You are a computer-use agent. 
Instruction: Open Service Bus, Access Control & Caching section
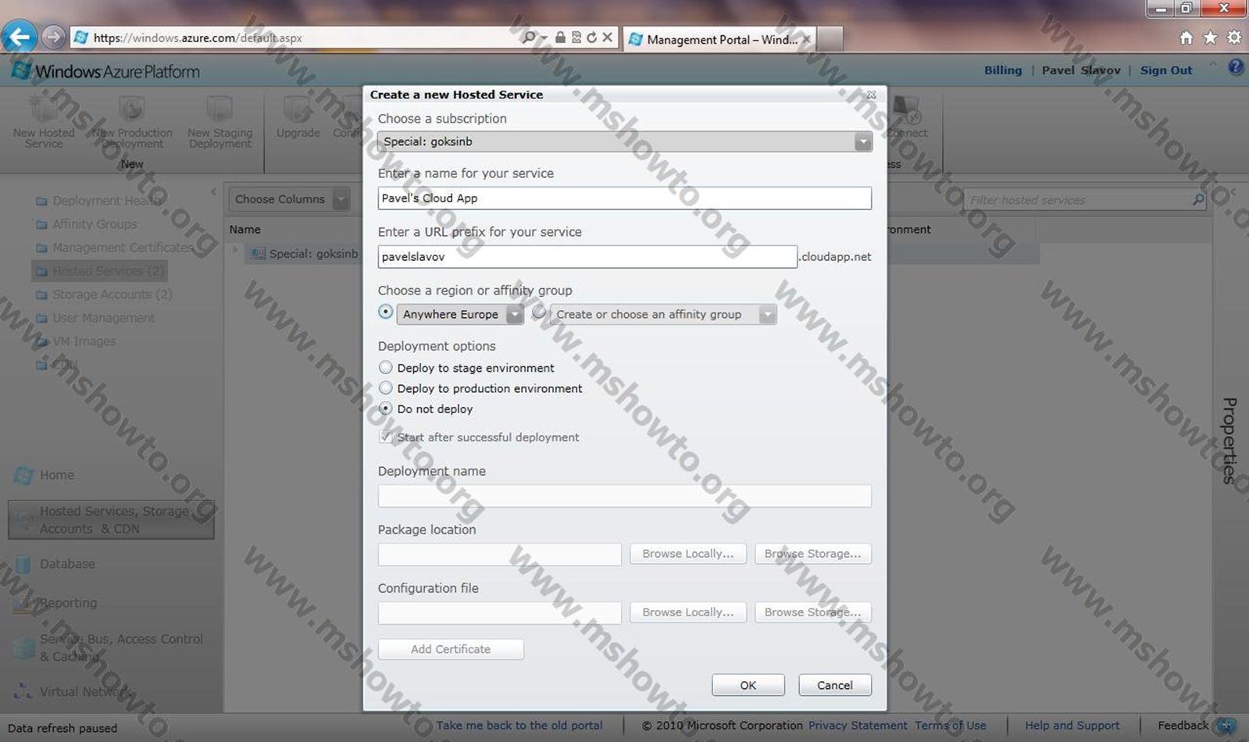(109, 647)
